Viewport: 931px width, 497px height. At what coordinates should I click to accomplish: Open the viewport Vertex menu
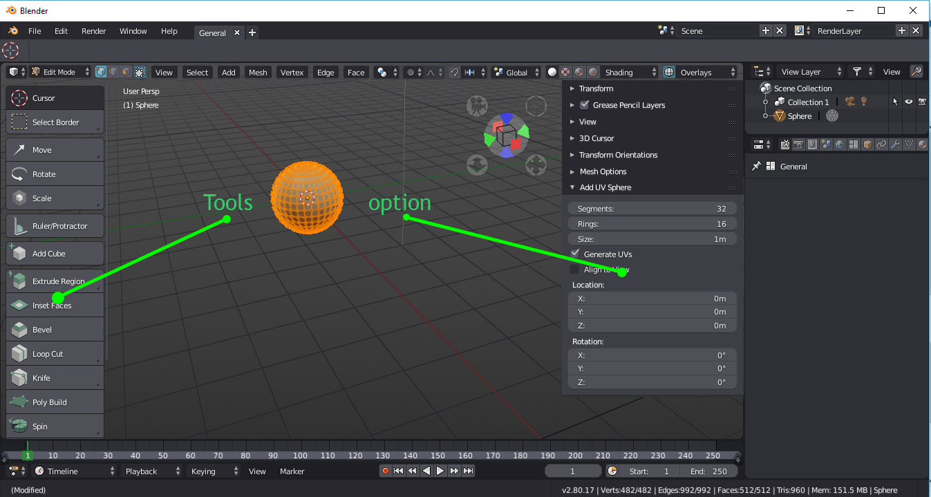pyautogui.click(x=292, y=72)
